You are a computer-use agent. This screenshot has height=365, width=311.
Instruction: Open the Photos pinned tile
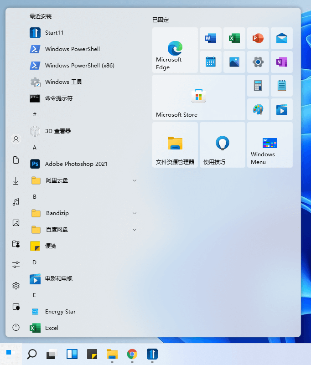tap(234, 62)
